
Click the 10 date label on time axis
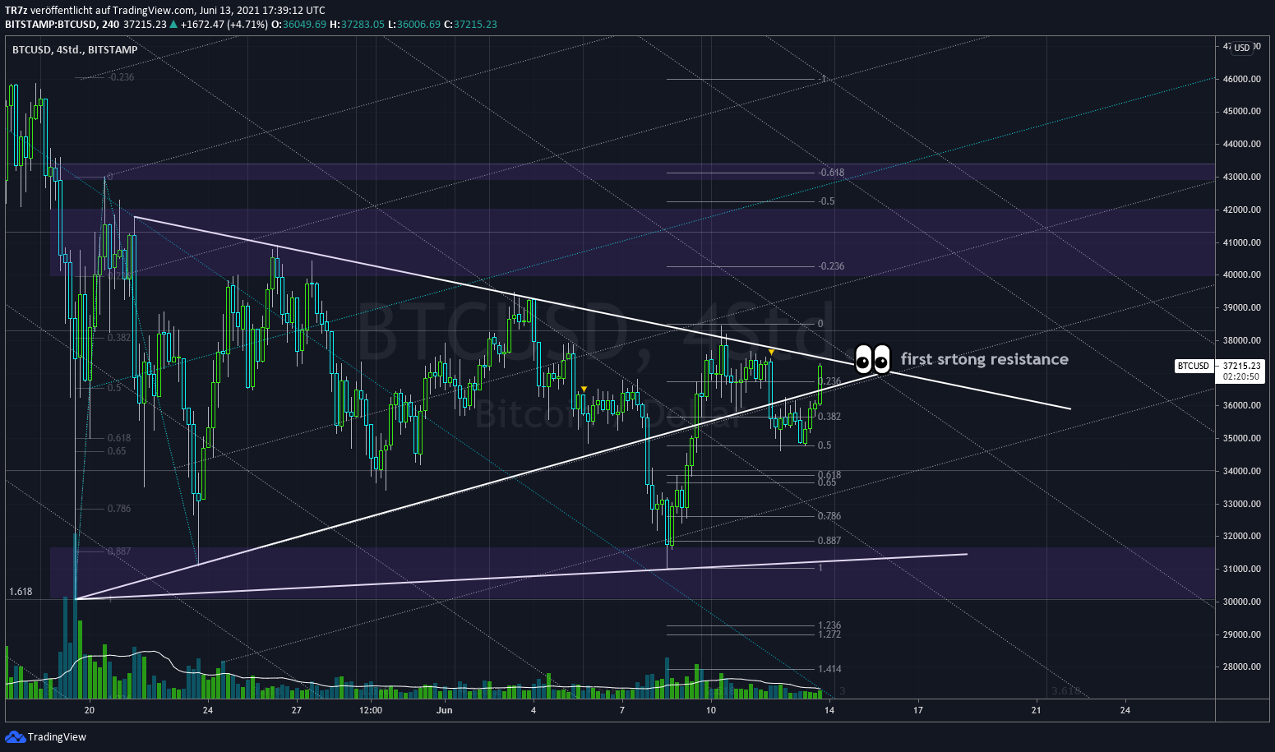click(x=711, y=710)
